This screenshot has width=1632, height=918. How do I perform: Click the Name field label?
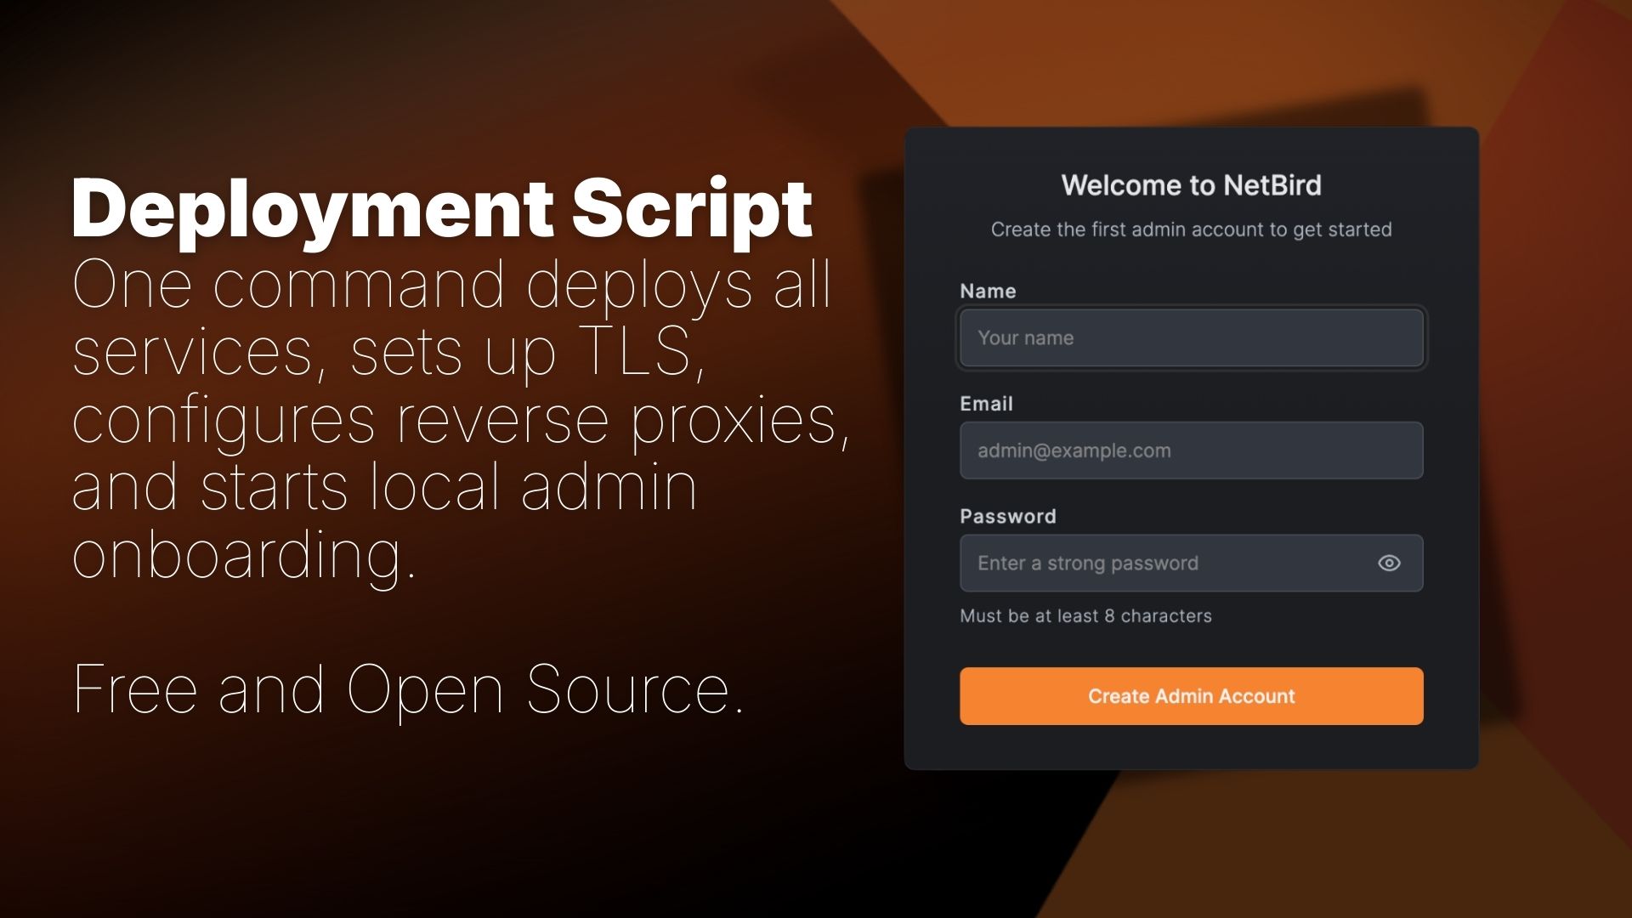988,291
